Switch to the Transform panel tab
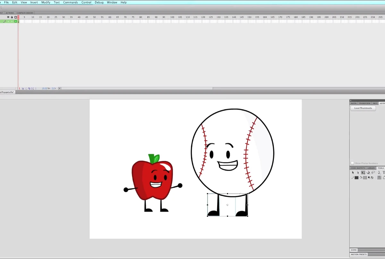 pos(364,103)
